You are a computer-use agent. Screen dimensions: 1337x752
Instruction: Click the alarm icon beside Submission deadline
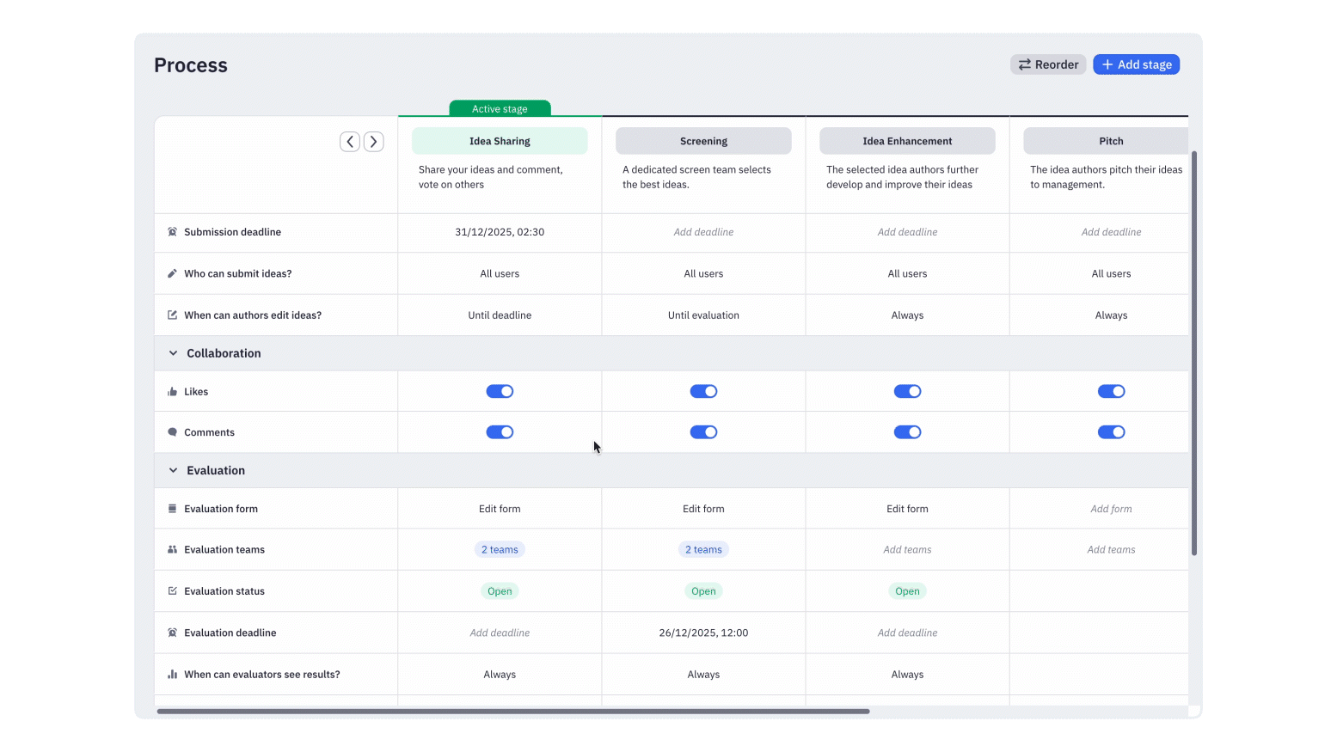172,232
